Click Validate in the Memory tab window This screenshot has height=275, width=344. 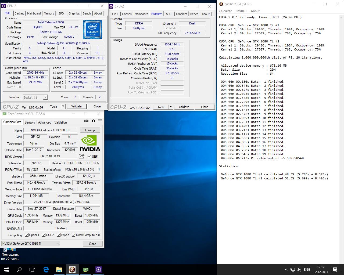coord(184,107)
